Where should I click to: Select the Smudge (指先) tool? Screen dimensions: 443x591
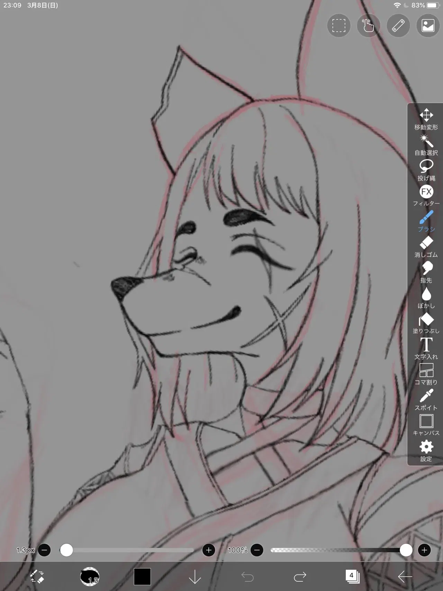(426, 272)
